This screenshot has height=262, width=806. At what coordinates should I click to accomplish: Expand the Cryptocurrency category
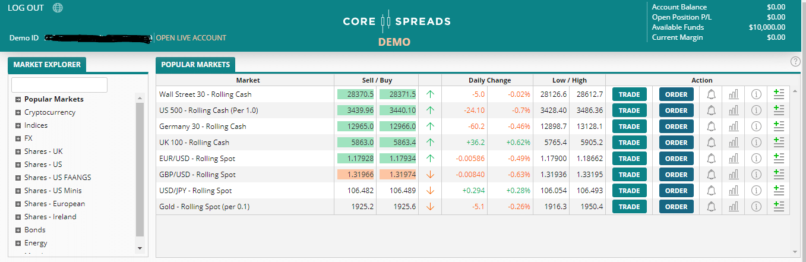pos(18,112)
